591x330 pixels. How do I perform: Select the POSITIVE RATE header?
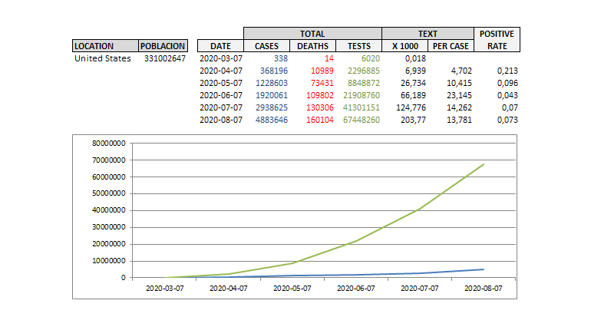pos(497,40)
